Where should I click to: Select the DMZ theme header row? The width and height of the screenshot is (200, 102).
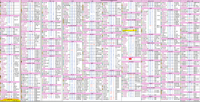click(10, 27)
